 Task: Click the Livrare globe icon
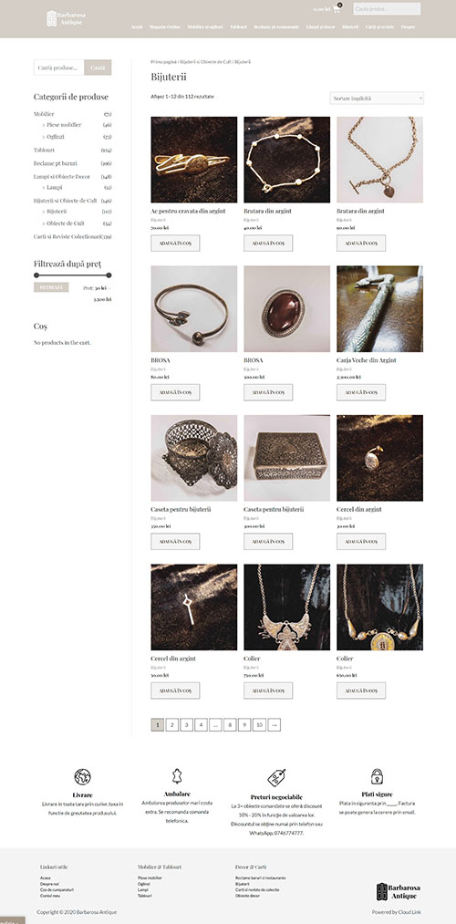pos(82,776)
